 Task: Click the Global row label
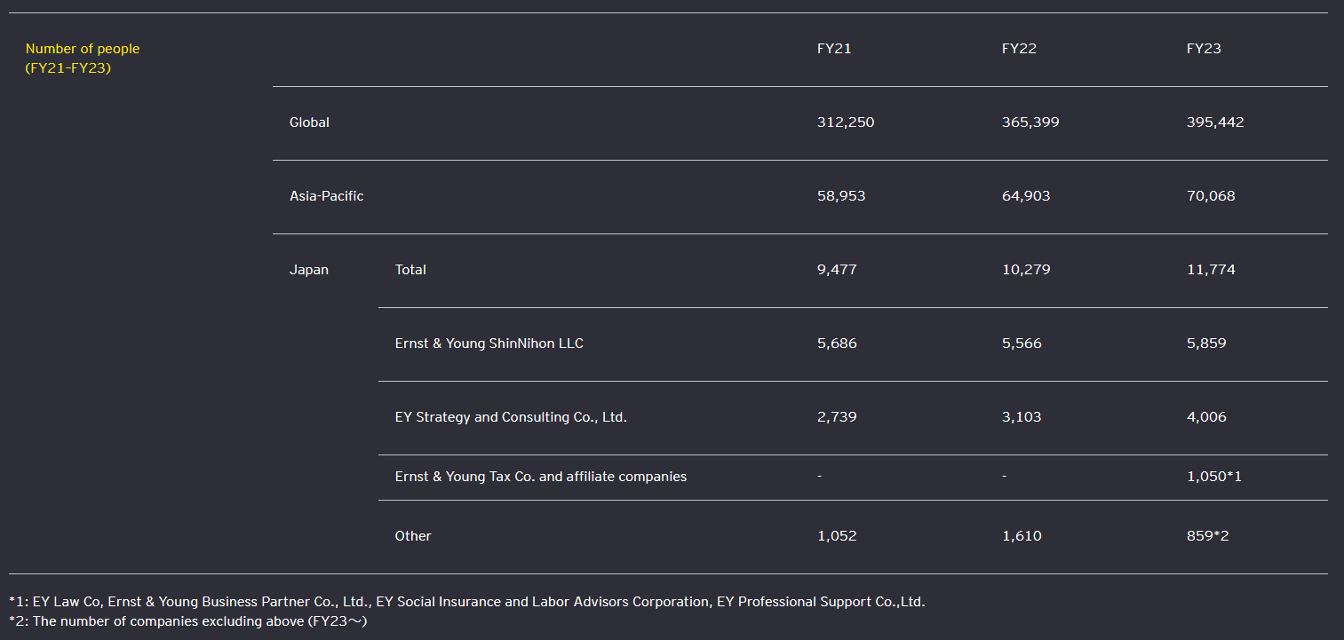309,122
